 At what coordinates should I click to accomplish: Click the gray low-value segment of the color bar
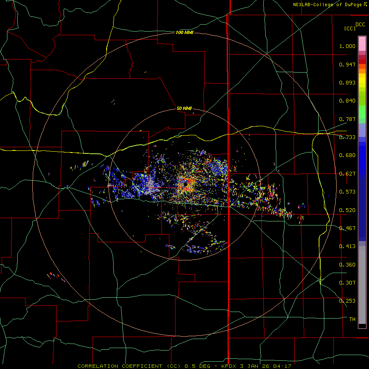(362, 285)
